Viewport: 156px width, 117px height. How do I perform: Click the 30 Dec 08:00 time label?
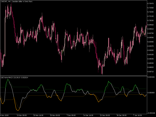coord(121,115)
